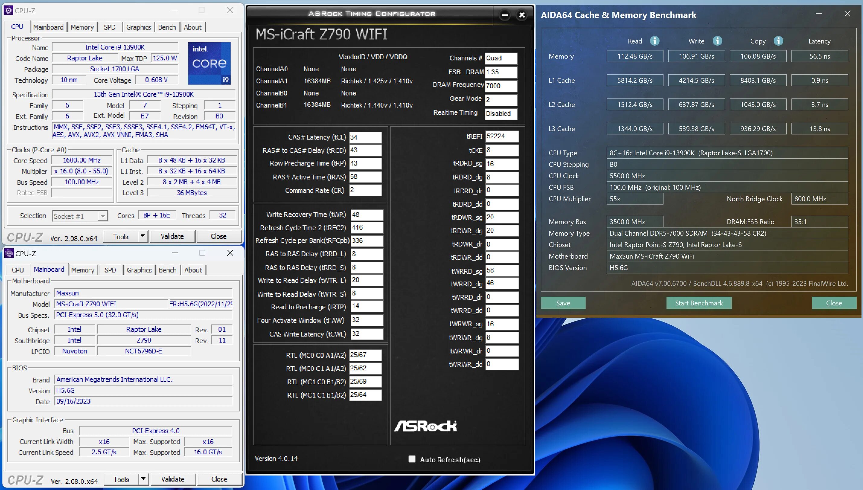Click the Realtime Timing Disabled field
The height and width of the screenshot is (490, 863).
[501, 114]
